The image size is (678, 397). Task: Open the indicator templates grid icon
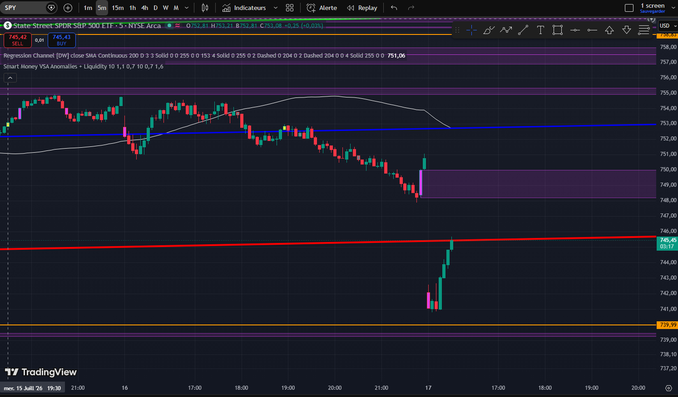point(290,8)
